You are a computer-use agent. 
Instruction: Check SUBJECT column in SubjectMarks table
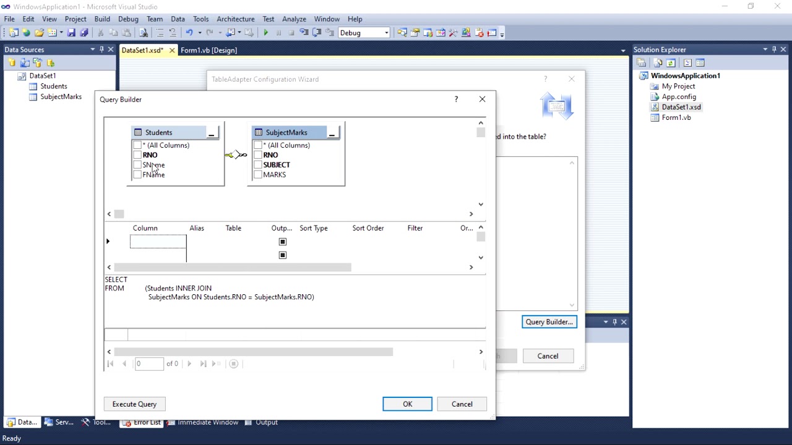258,165
